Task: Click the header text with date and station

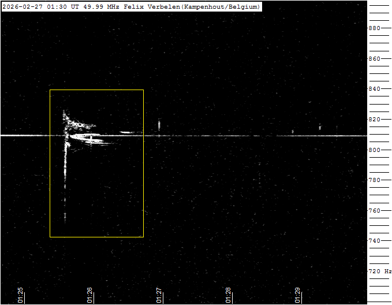Action: (x=131, y=6)
